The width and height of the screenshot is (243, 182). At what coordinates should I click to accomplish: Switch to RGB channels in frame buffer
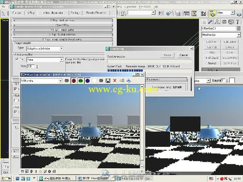(x=66, y=81)
